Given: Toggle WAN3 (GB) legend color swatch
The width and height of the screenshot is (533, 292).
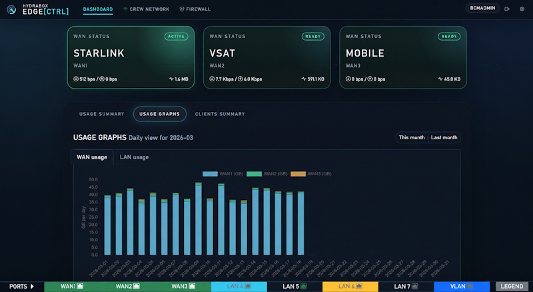Looking at the screenshot, I should [x=298, y=174].
